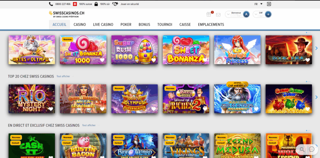Open the POKER menu
The height and width of the screenshot is (158, 320).
tap(126, 25)
